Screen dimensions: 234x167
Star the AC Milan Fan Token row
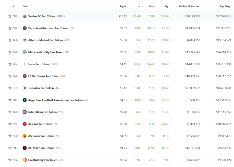10,148
